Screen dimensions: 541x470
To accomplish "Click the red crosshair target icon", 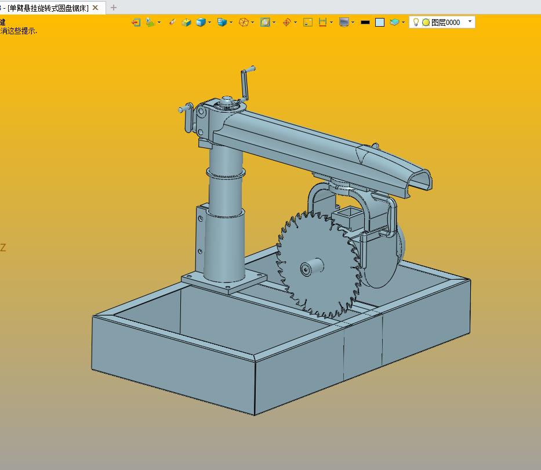I will tap(286, 23).
